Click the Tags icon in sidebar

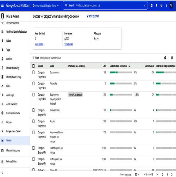click(3, 50)
